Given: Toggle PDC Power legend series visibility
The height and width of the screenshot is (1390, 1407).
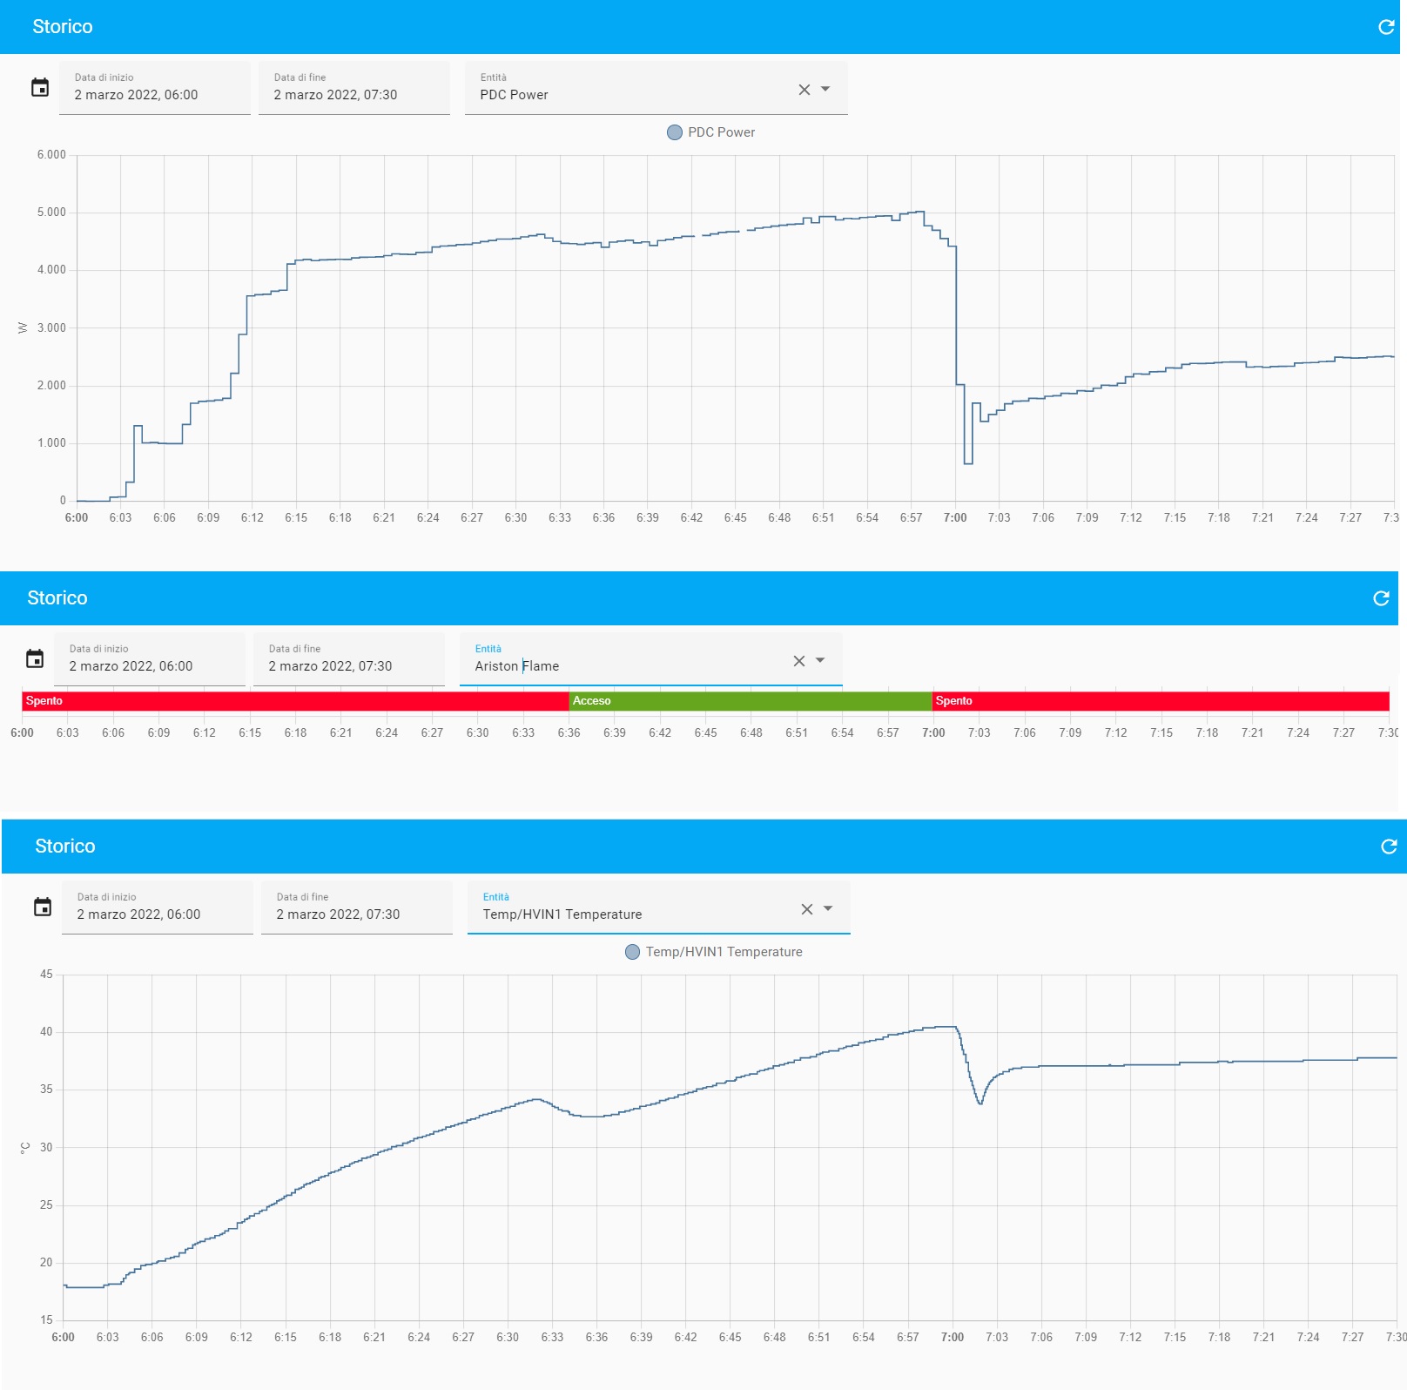Looking at the screenshot, I should pyautogui.click(x=710, y=132).
